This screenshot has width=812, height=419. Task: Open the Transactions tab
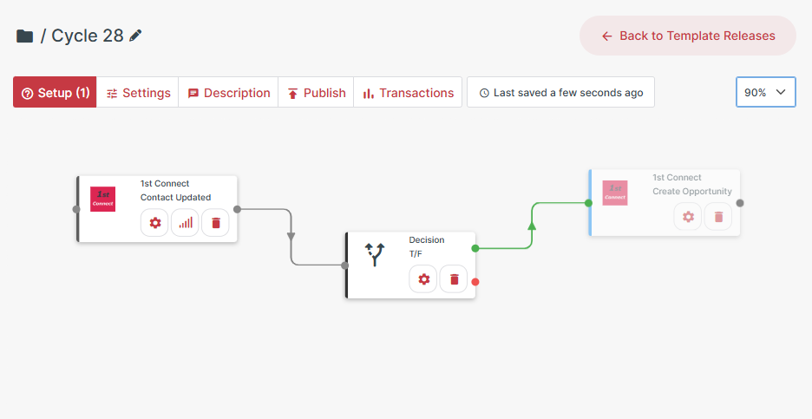[x=408, y=93]
